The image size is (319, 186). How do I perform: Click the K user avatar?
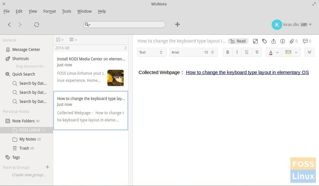[277, 25]
